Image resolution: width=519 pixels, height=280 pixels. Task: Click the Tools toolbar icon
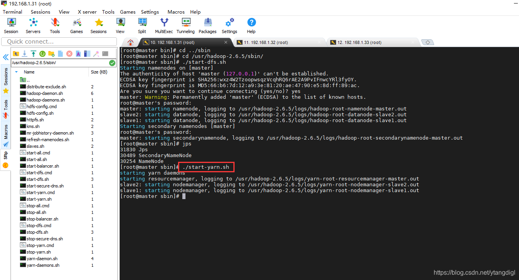tap(55, 26)
